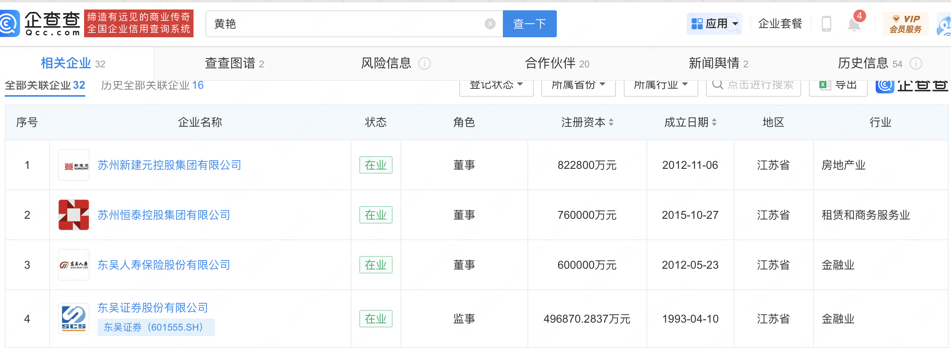This screenshot has height=348, width=951.
Task: Click the 496870.2837万元 capital cell
Action: (x=587, y=319)
